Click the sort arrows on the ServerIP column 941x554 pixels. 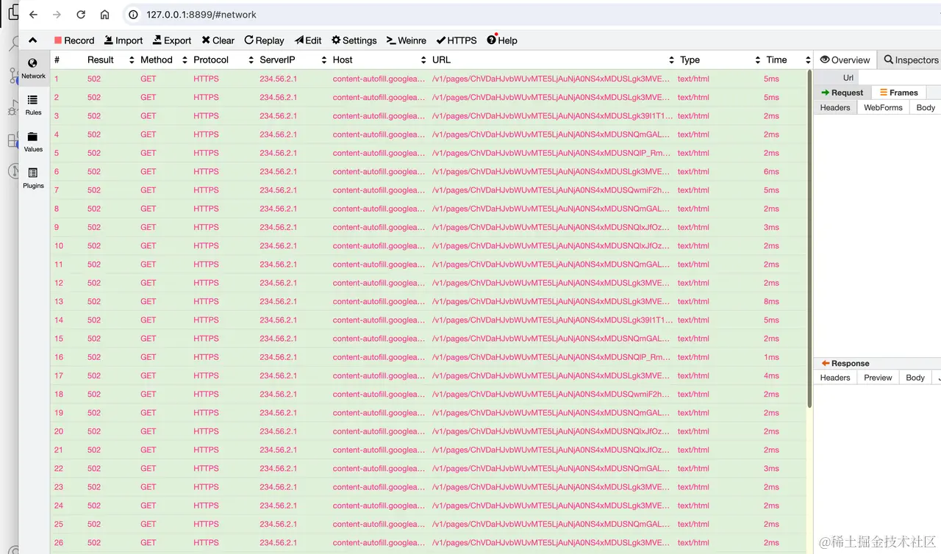323,60
